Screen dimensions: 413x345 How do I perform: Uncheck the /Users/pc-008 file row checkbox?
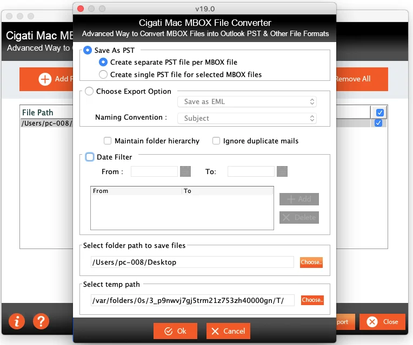coord(378,123)
